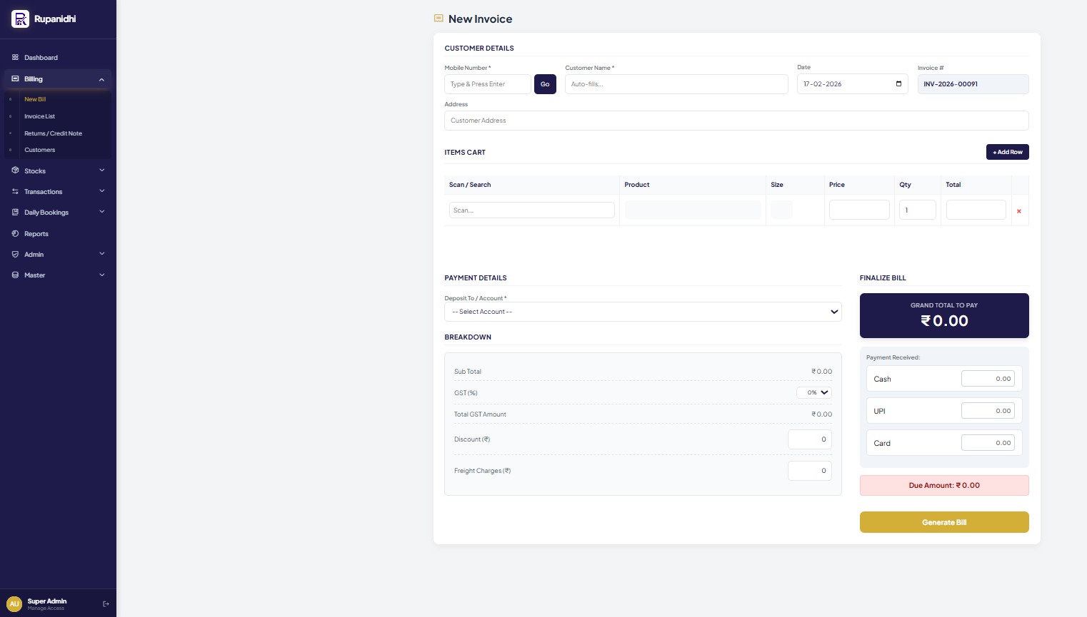This screenshot has width=1087, height=617.
Task: Click the logout icon beside Super Admin
Action: (x=106, y=604)
